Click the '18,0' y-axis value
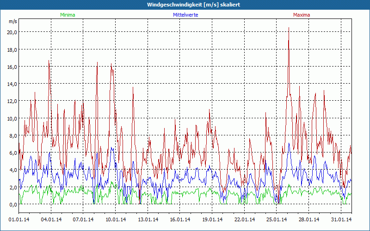This screenshot has width=370, height=231. click(x=12, y=50)
